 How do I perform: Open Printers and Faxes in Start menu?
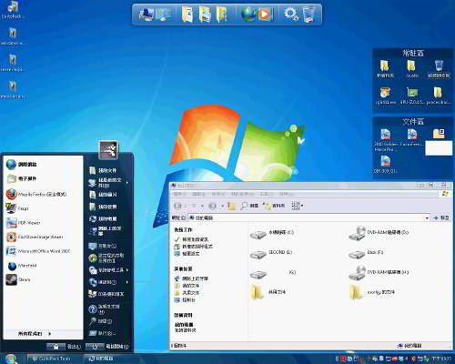(106, 294)
